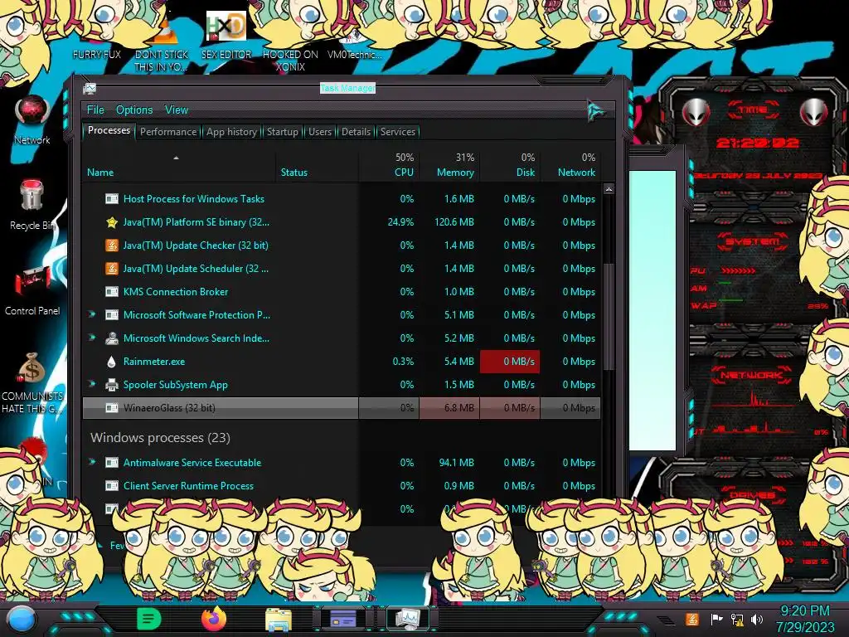This screenshot has height=637, width=849.
Task: Switch to the App history tab
Action: [x=231, y=132]
